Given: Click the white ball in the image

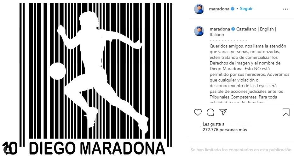Looking at the screenshot, I should [x=58, y=71].
